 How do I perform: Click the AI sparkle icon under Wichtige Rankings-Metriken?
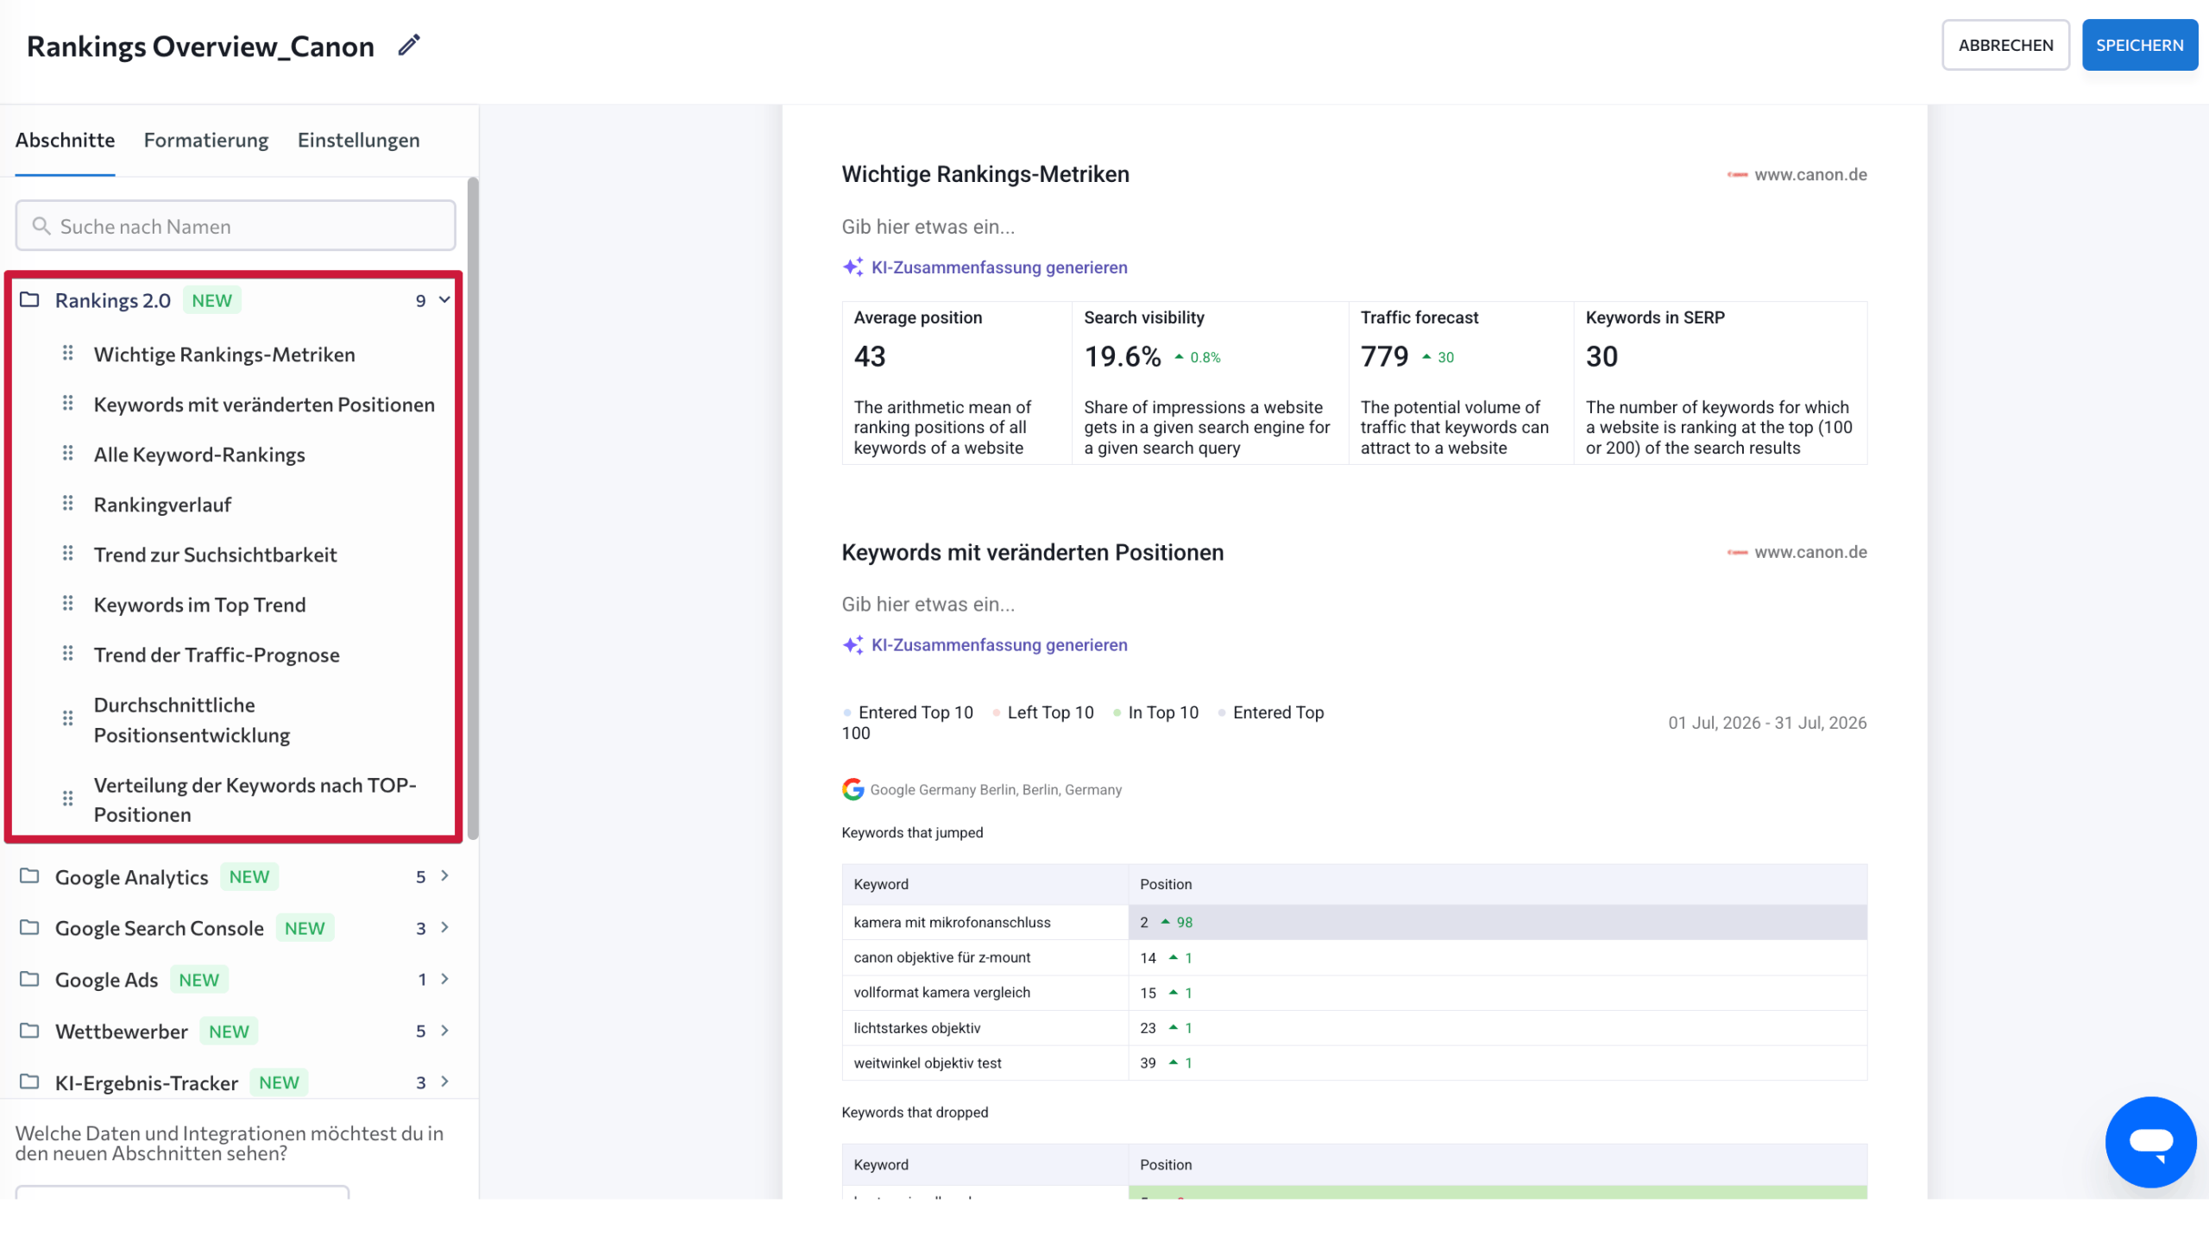(x=853, y=267)
